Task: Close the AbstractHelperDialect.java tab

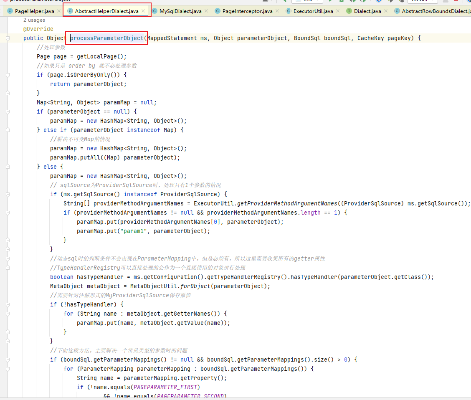Action: pyautogui.click(x=143, y=11)
